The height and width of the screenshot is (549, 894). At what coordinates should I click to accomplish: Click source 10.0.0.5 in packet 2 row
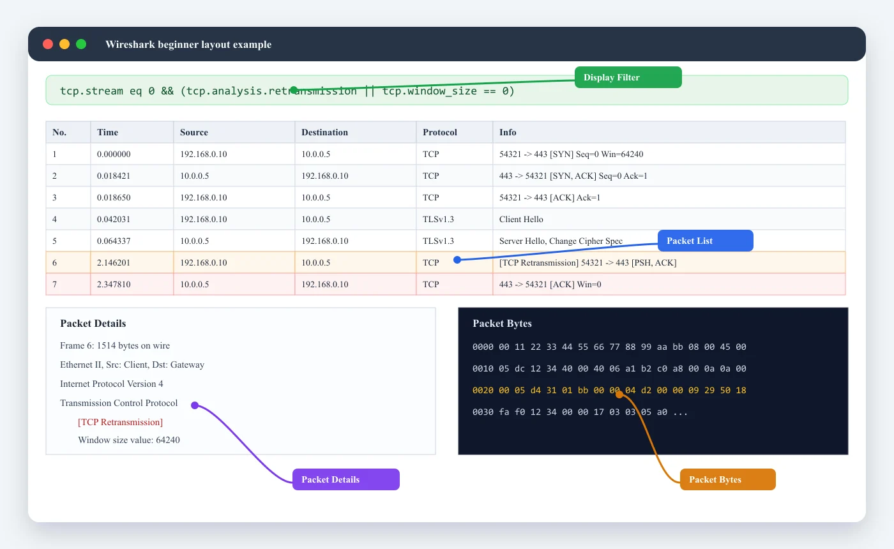tap(194, 176)
